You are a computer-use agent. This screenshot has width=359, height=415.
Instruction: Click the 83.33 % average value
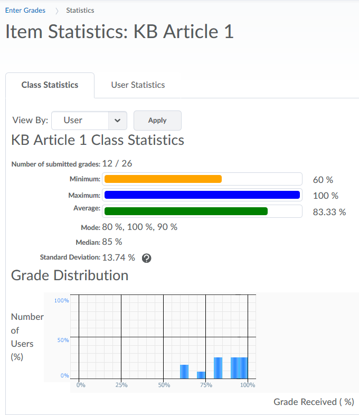point(329,213)
